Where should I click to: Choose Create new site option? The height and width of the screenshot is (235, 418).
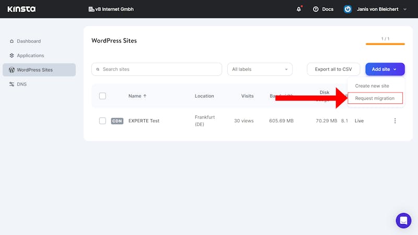point(372,86)
